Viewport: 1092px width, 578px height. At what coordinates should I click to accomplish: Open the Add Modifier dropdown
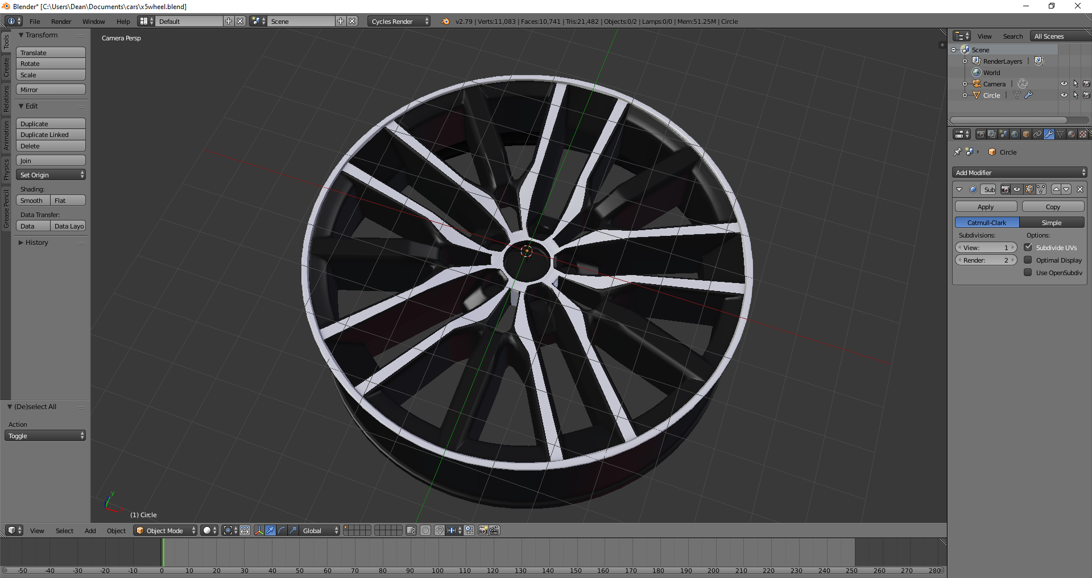tap(1020, 172)
